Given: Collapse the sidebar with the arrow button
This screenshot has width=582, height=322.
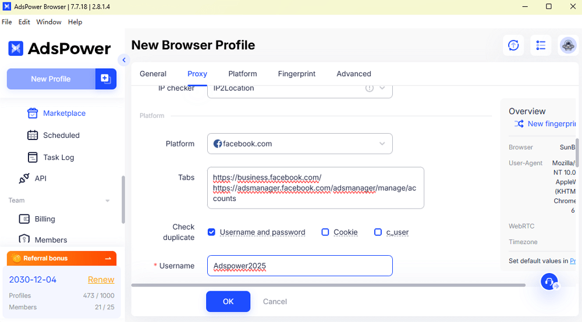Looking at the screenshot, I should (124, 60).
